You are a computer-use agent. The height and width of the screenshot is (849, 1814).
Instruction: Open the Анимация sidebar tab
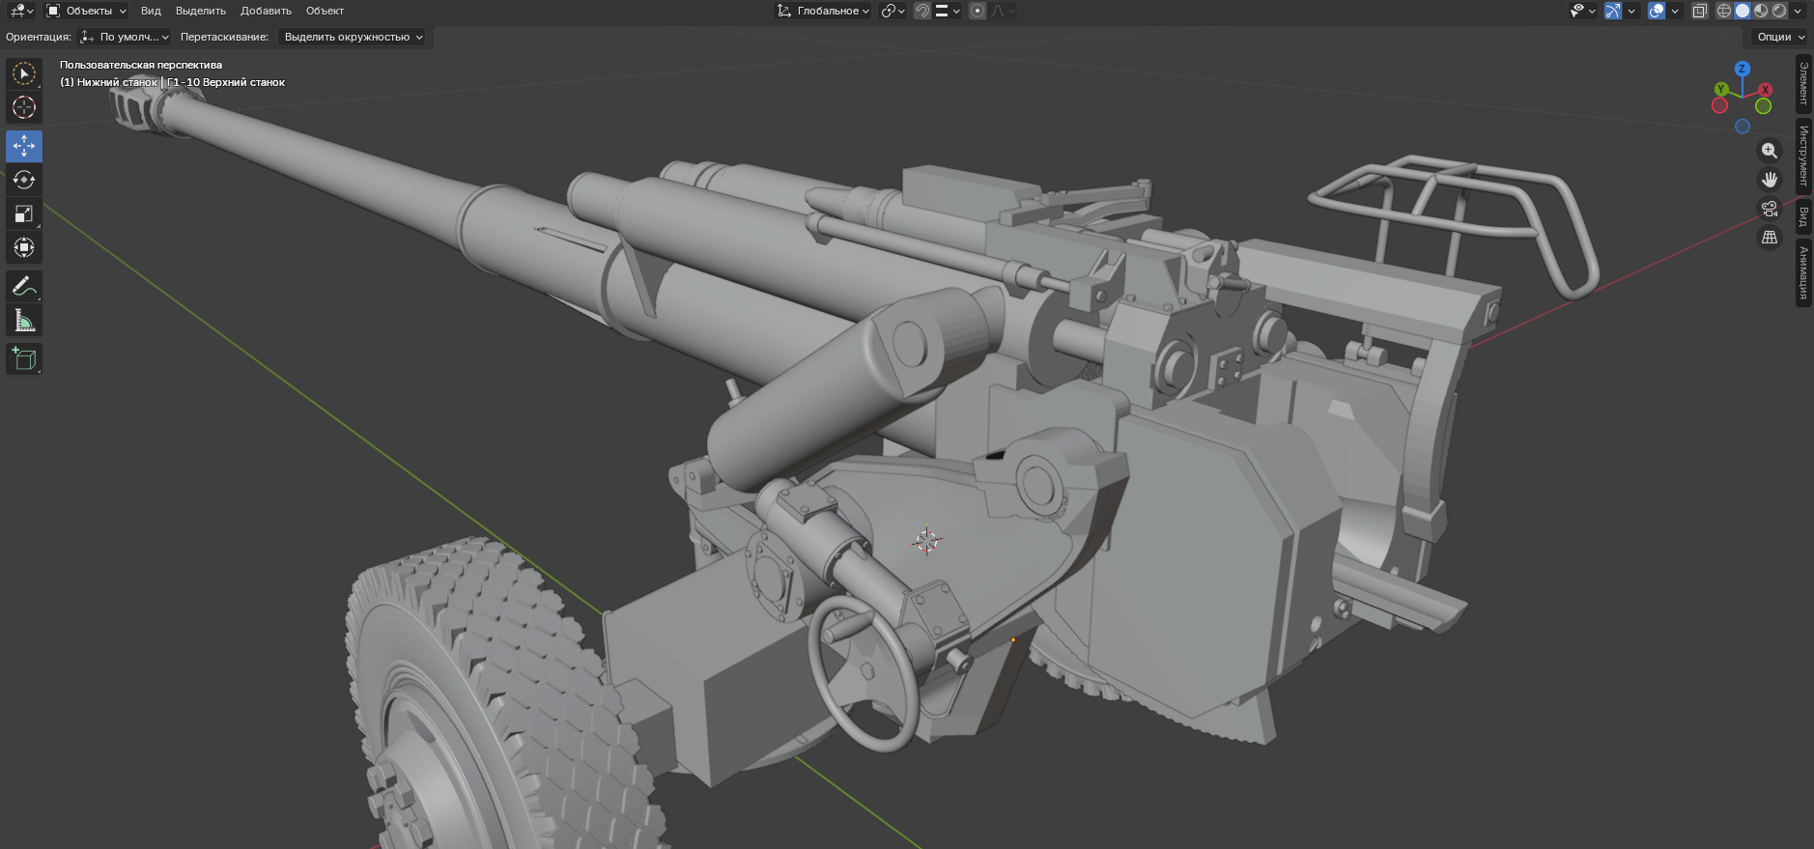1803,273
